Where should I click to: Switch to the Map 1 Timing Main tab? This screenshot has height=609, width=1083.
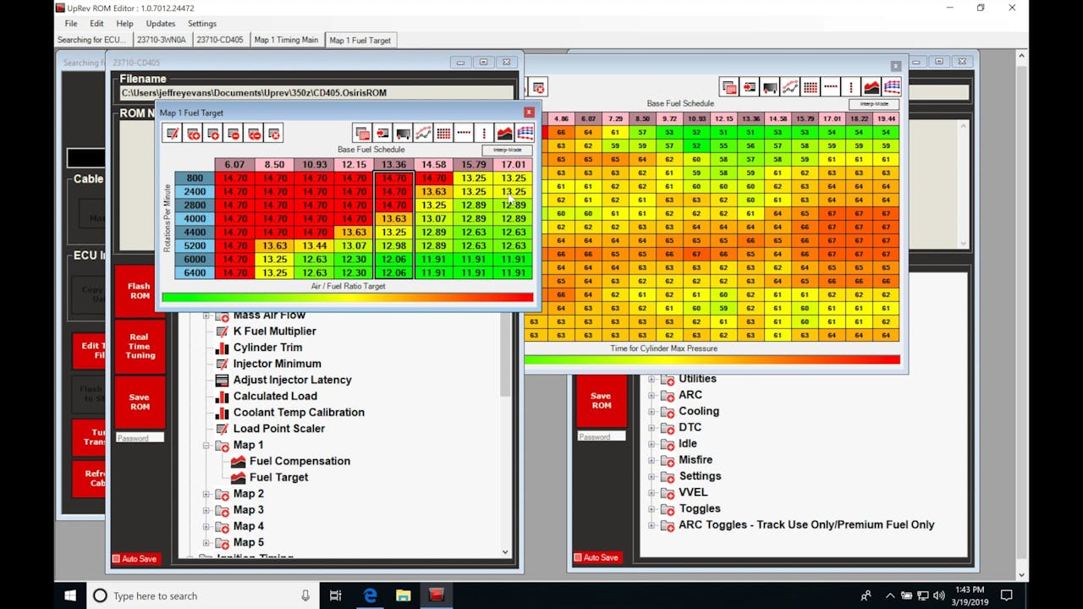point(286,40)
